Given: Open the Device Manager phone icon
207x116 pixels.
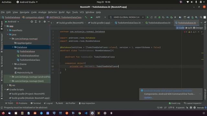Looking at the screenshot, I should (x=192, y=17).
